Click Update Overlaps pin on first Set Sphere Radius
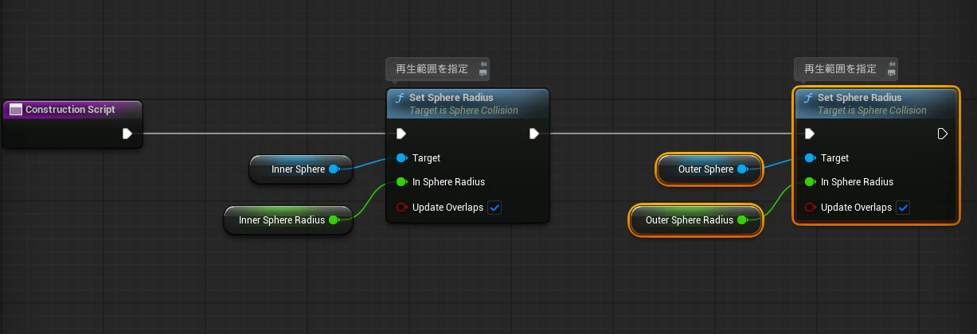This screenshot has height=334, width=977. [x=401, y=208]
